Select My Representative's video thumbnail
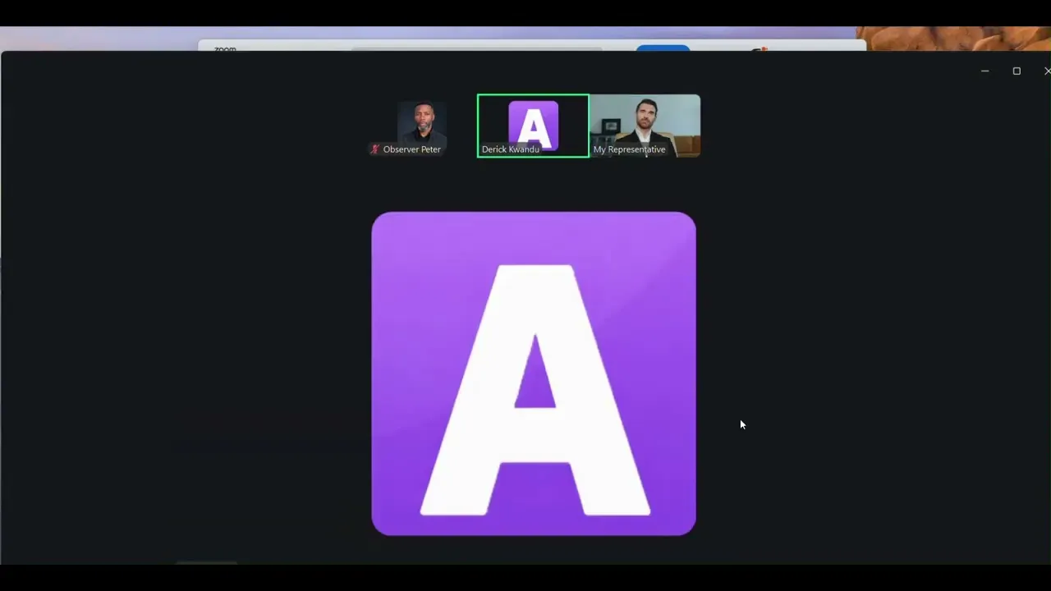The image size is (1051, 591). pyautogui.click(x=645, y=126)
